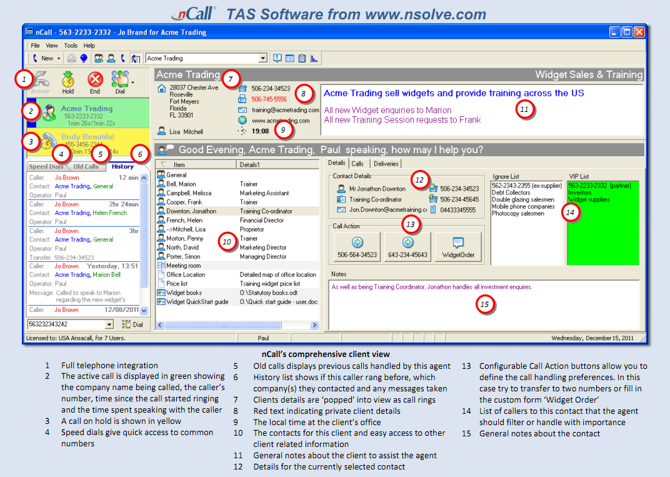Click the person icon next to Lisa Mitchell
Image resolution: width=670 pixels, height=477 pixels.
[x=161, y=131]
